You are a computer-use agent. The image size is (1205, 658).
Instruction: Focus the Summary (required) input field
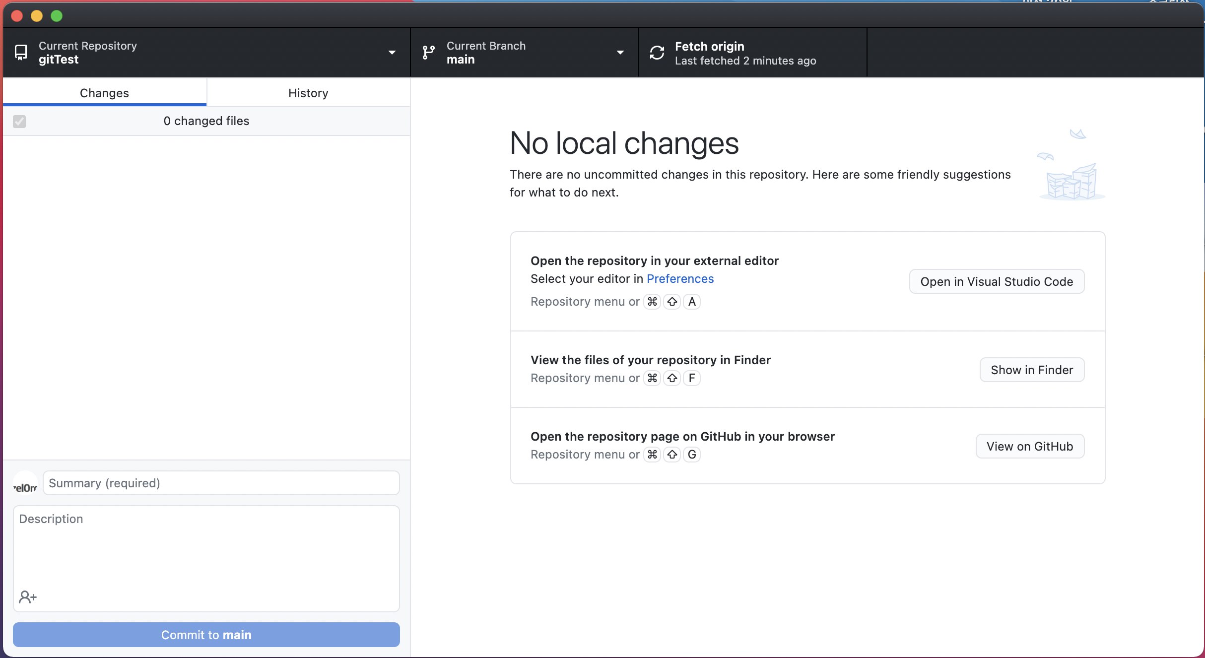[221, 483]
